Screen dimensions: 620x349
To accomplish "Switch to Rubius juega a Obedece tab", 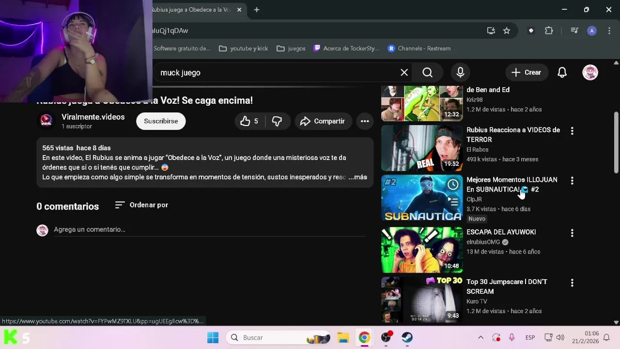I will [191, 10].
